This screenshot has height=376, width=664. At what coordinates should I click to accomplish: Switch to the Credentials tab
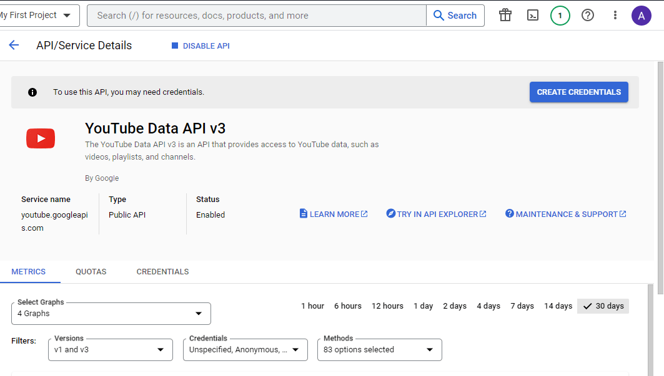[x=162, y=272]
